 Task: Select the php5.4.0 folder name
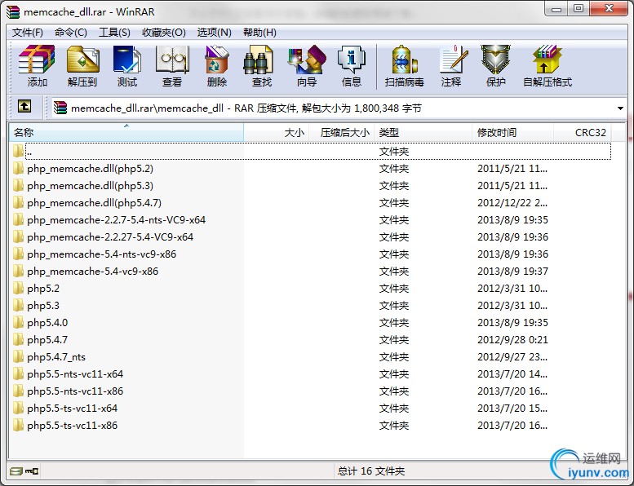tap(47, 323)
